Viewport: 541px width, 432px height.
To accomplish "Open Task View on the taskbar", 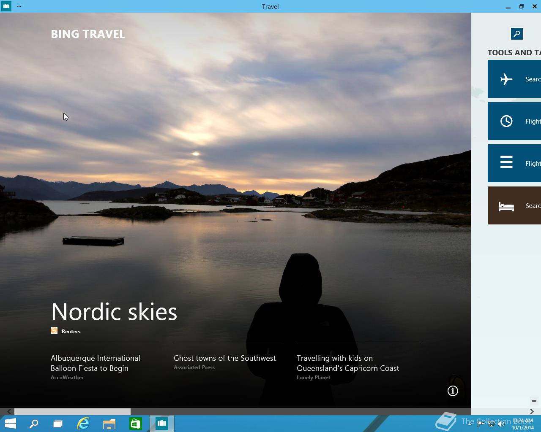I will [x=58, y=424].
